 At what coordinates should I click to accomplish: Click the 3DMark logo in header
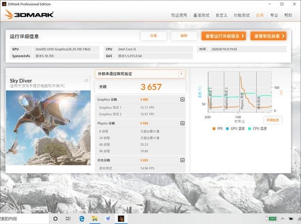29,14
